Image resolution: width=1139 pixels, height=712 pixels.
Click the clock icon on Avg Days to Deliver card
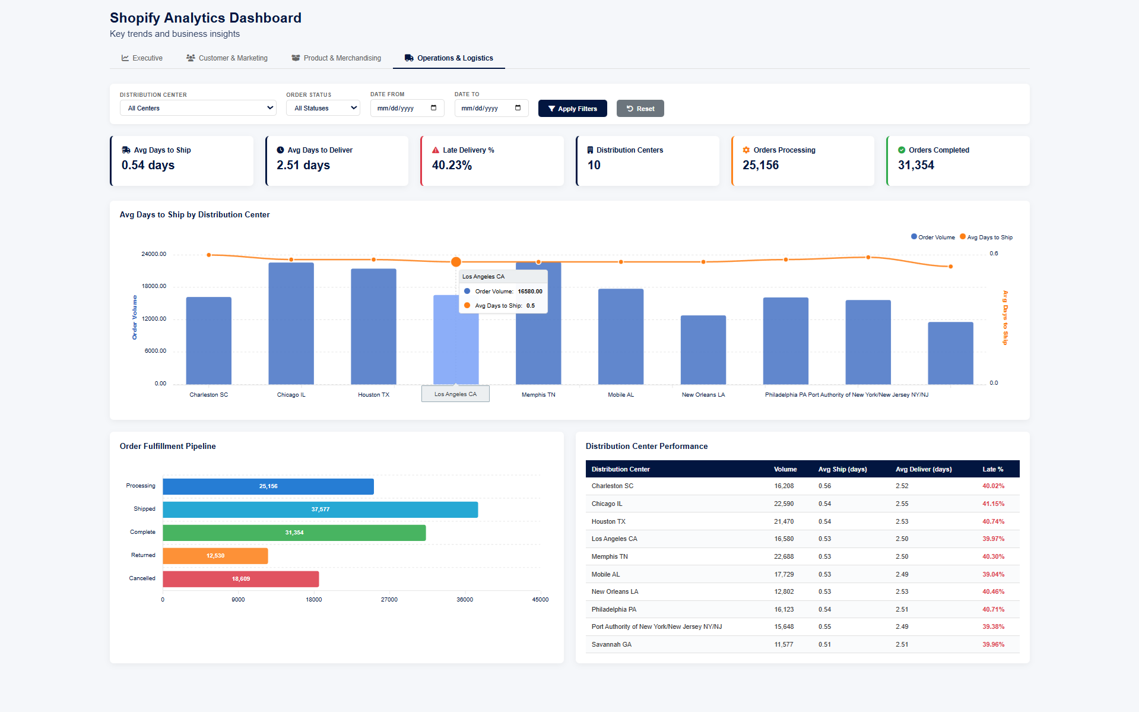280,150
